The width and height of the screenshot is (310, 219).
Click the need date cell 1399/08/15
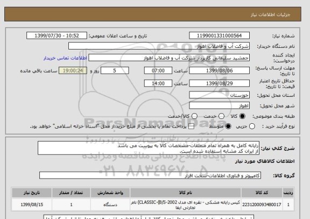(32, 205)
